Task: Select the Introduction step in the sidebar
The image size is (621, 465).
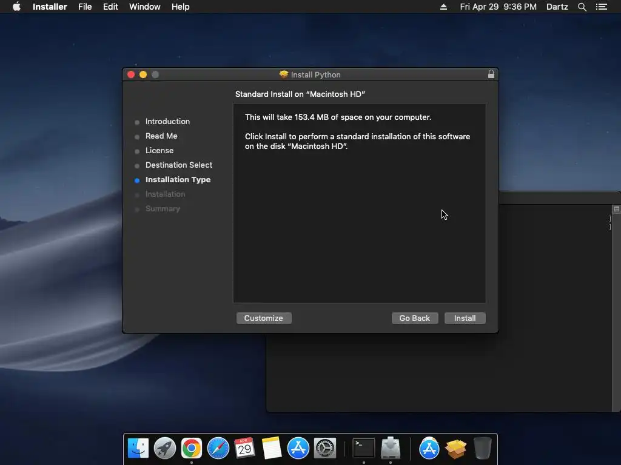Action: pyautogui.click(x=167, y=121)
